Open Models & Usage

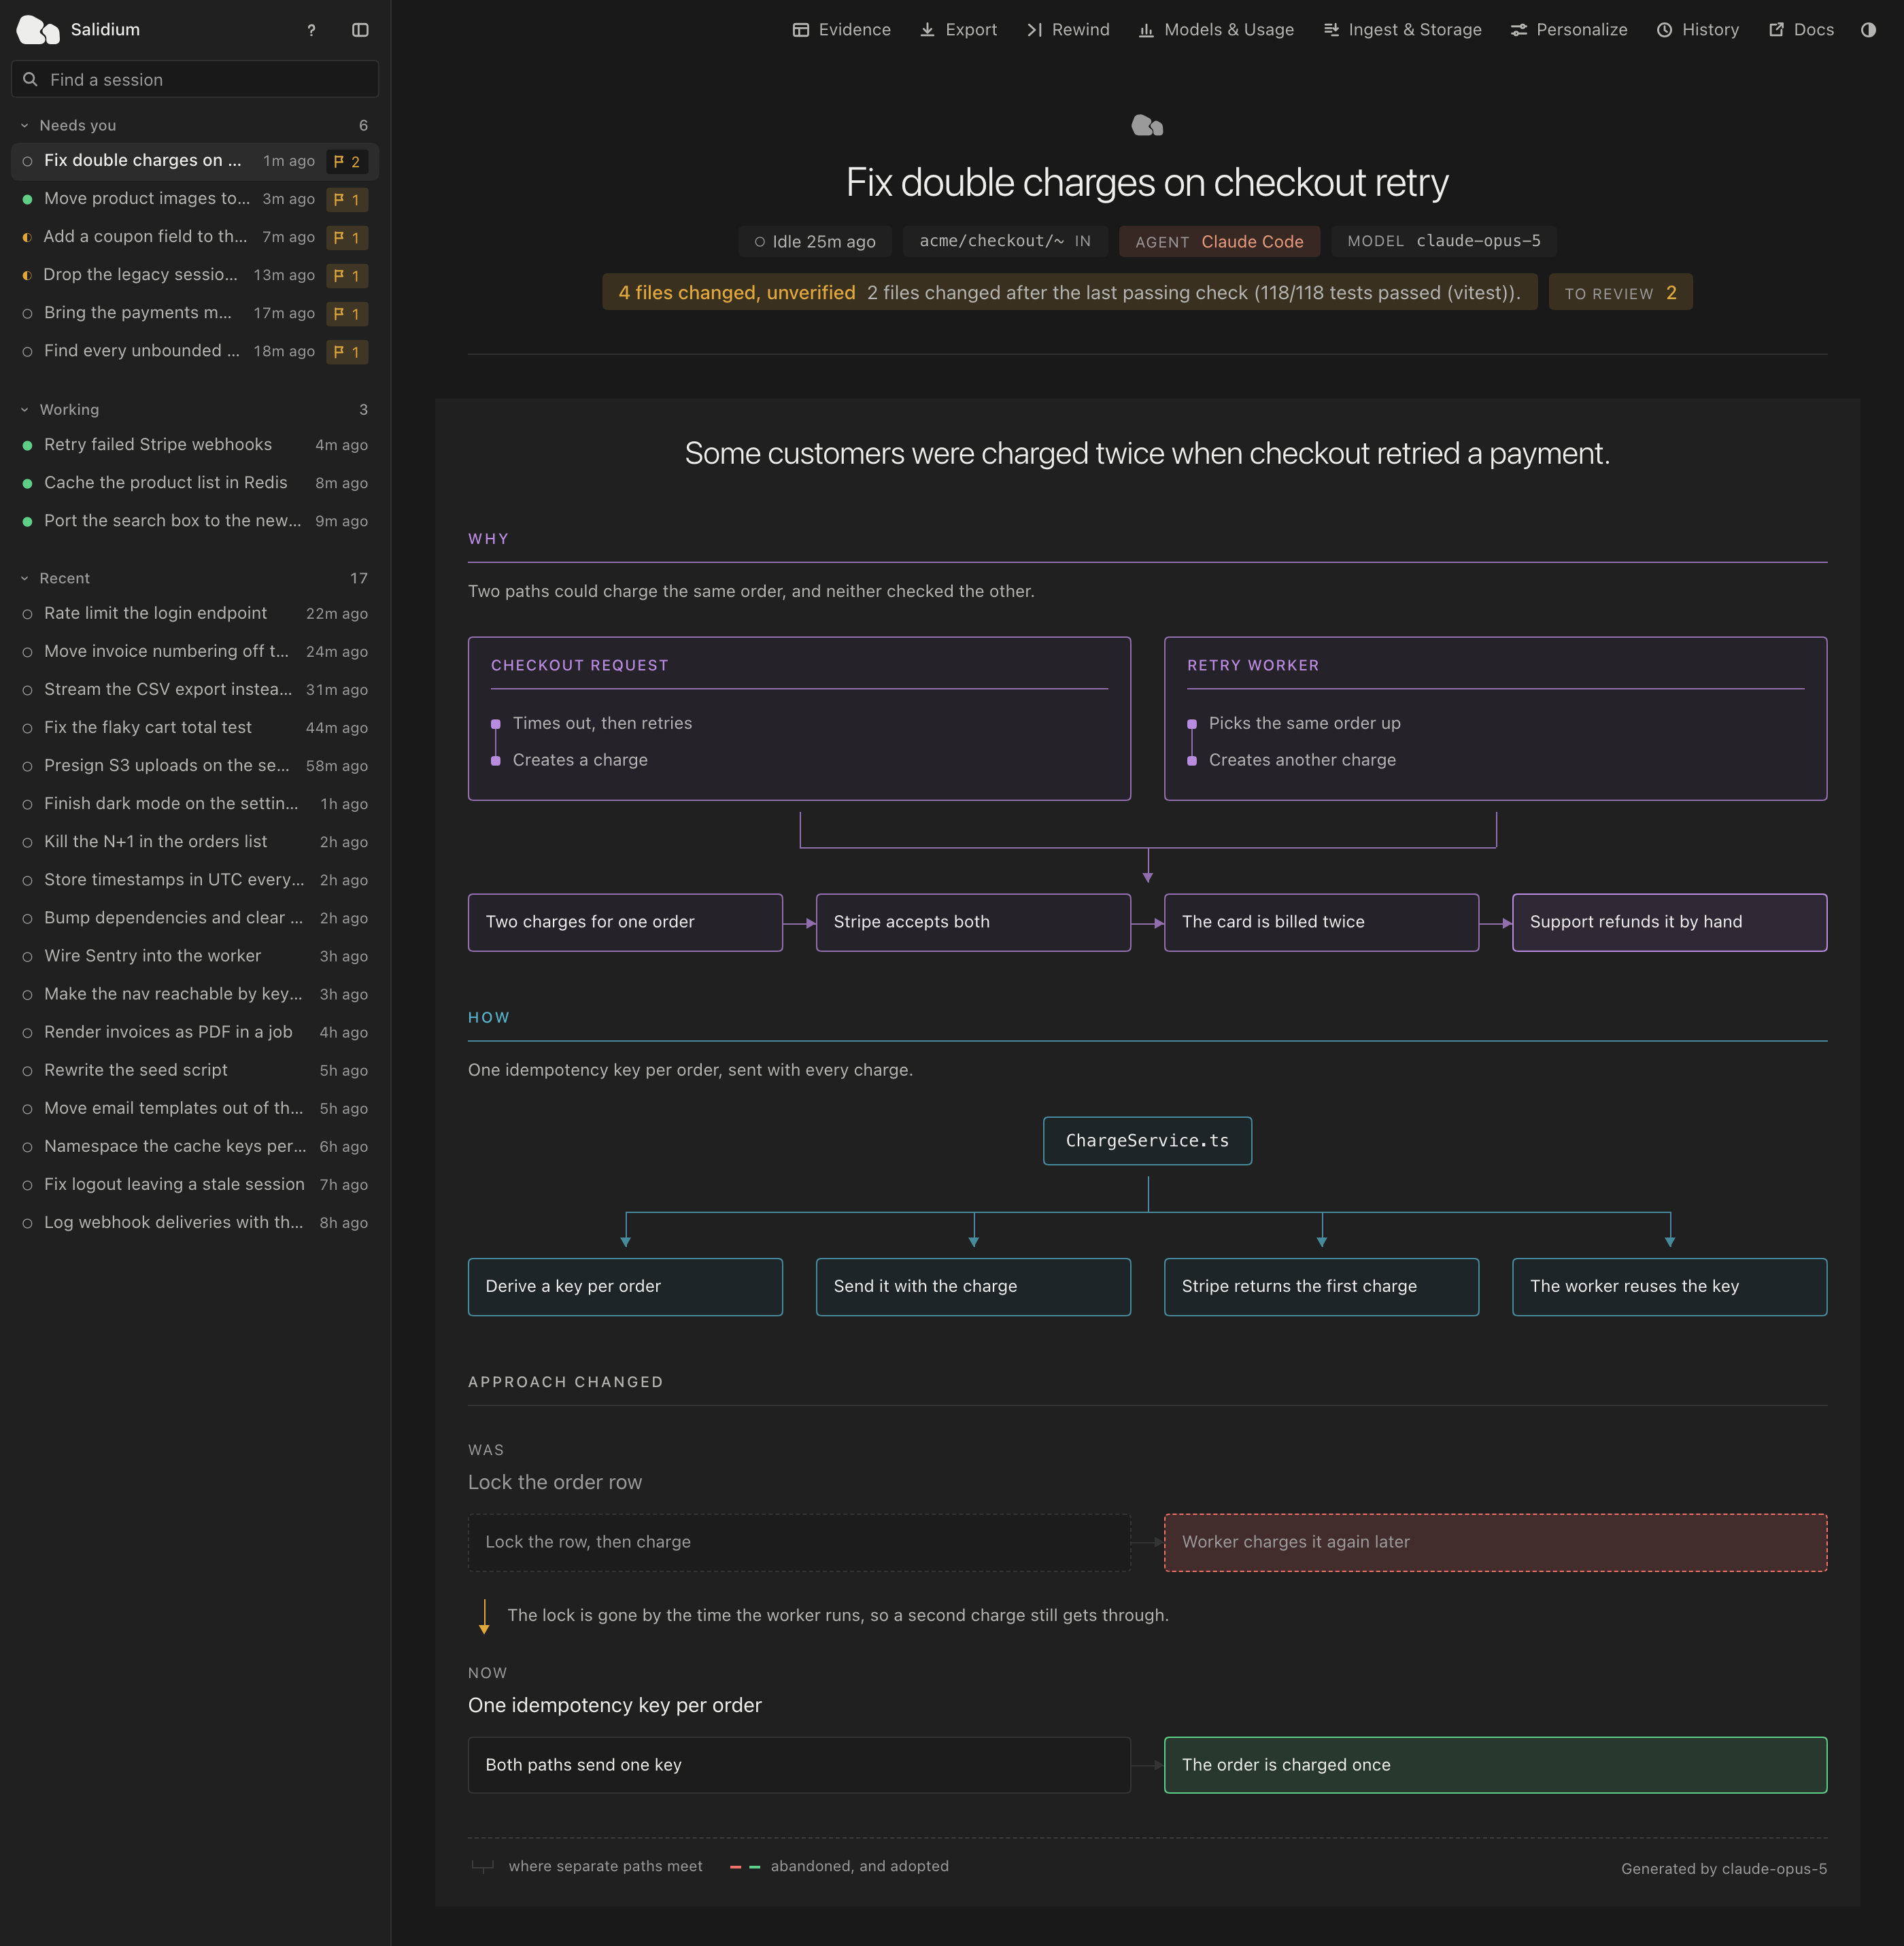pos(1216,30)
